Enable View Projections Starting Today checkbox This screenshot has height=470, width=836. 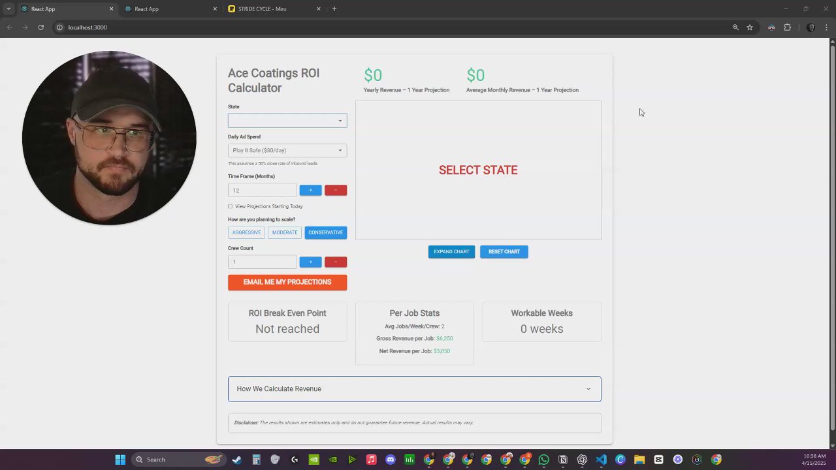click(x=230, y=206)
